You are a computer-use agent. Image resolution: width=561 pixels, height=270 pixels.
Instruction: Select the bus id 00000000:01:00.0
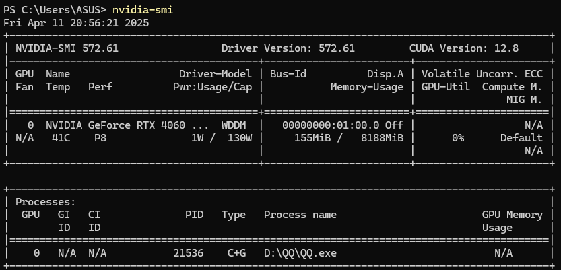[x=331, y=125]
